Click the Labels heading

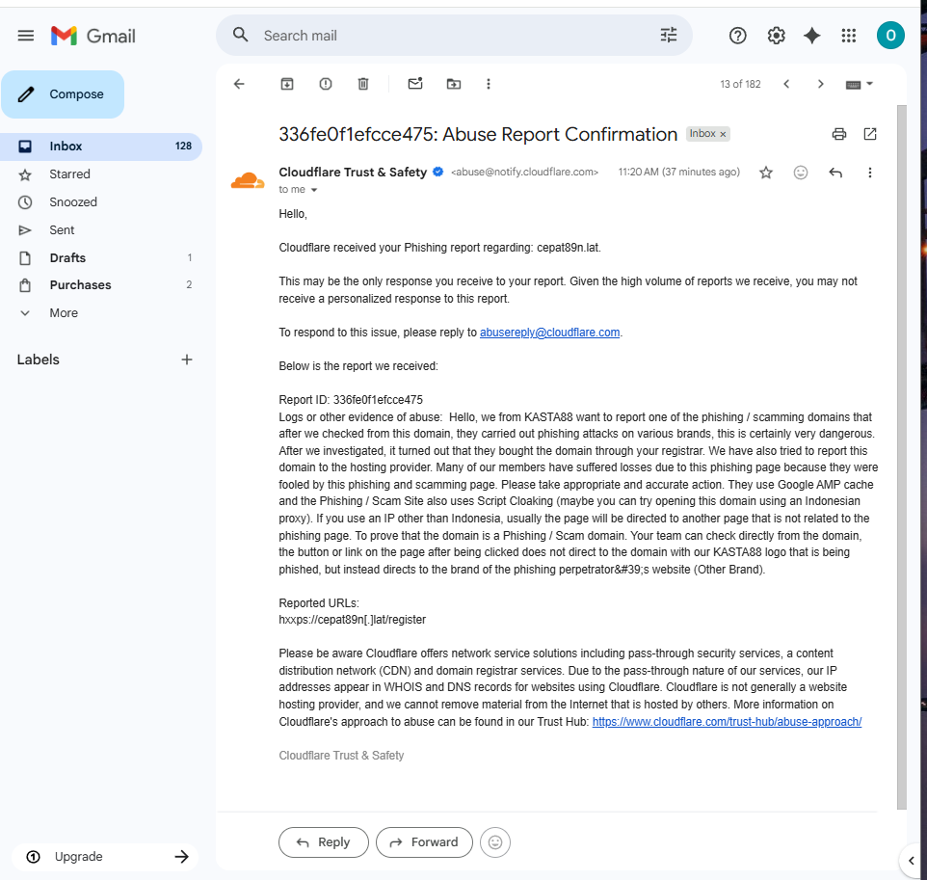point(38,360)
